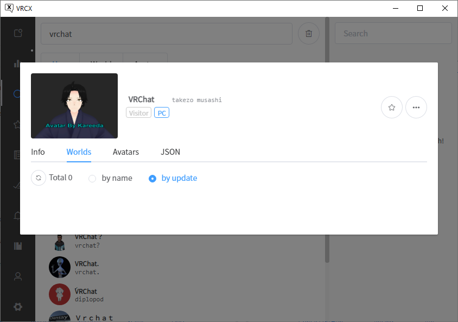Click the search field containing 'vrchat'

pos(167,34)
